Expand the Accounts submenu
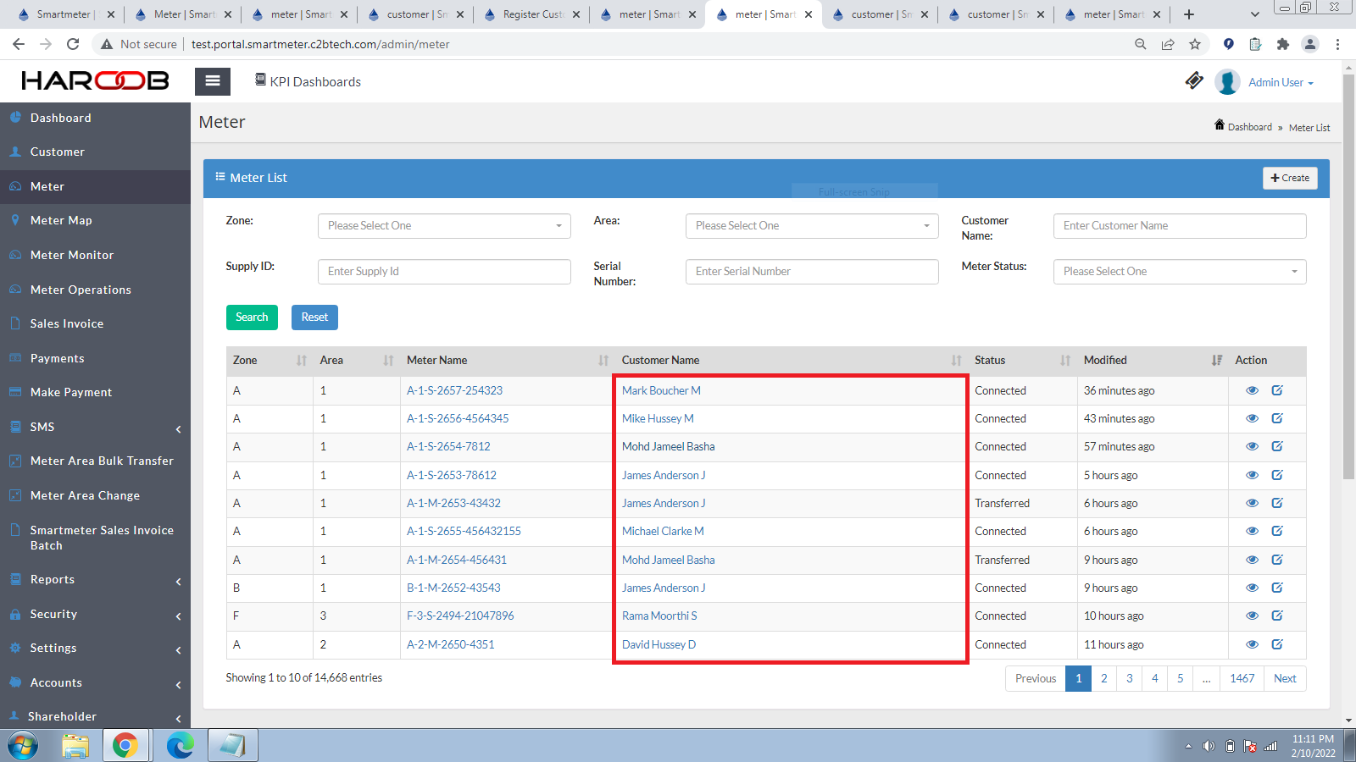The width and height of the screenshot is (1356, 762). tap(95, 682)
